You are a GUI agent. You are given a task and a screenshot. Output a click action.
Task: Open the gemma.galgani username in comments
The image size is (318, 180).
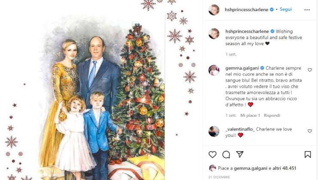pyautogui.click(x=242, y=68)
